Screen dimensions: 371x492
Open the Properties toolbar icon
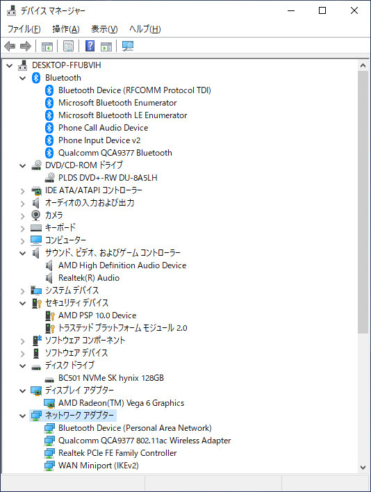68,46
